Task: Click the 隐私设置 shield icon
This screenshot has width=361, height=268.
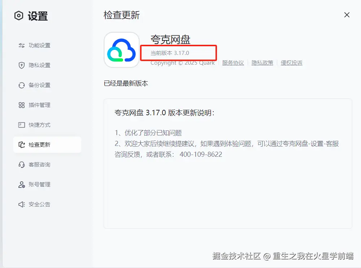Action: click(x=21, y=65)
